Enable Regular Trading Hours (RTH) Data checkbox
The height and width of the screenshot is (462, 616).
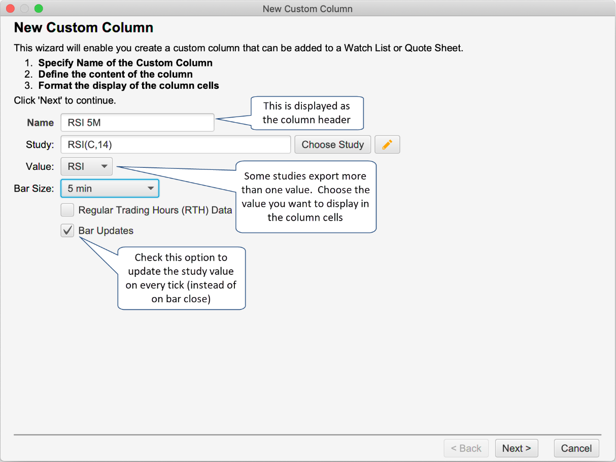tap(67, 210)
